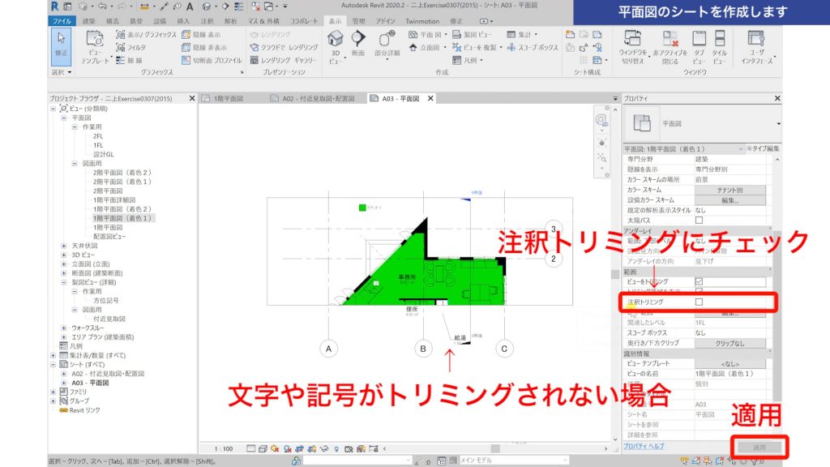The width and height of the screenshot is (830, 467).
Task: Expand the 3D ビュー browser node
Action: click(x=64, y=255)
